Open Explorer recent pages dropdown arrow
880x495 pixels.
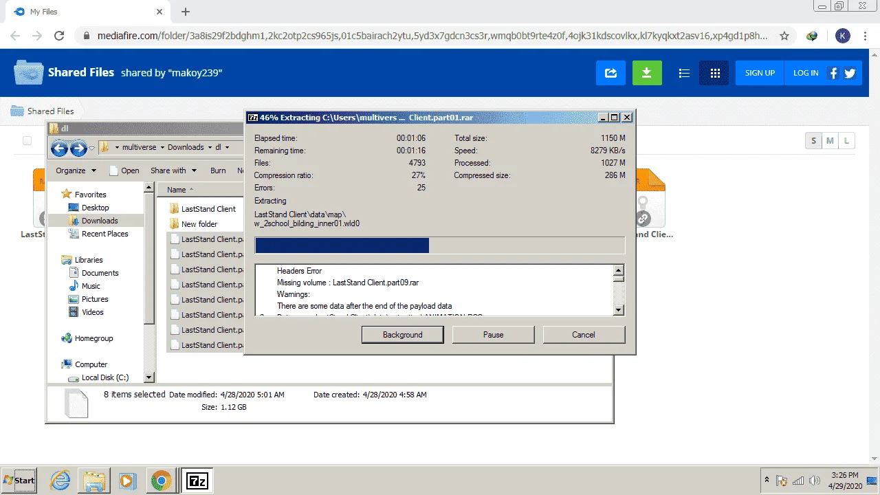coord(92,148)
